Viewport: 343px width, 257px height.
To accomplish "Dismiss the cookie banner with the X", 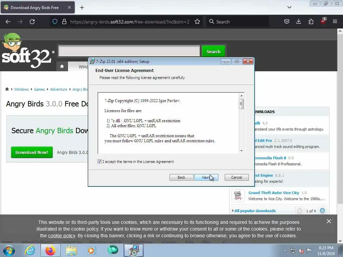I will coord(329,222).
